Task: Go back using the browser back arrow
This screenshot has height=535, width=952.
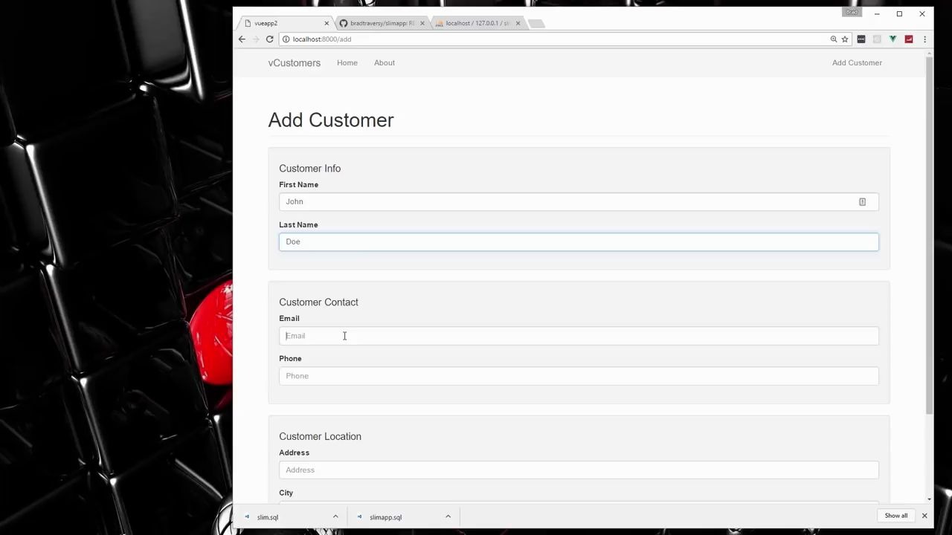Action: coord(242,39)
